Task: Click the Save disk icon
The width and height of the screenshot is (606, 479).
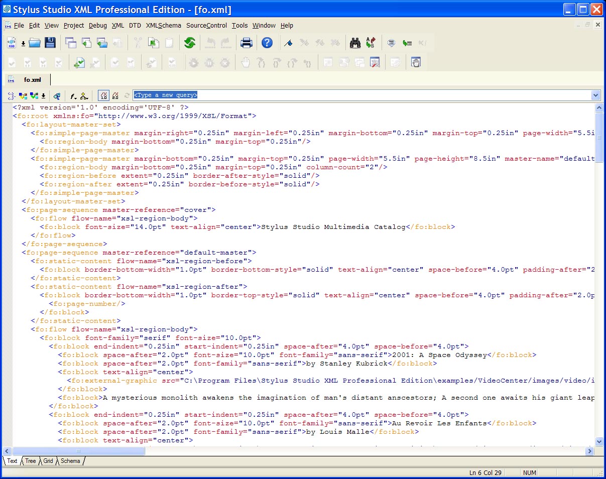Action: 50,43
